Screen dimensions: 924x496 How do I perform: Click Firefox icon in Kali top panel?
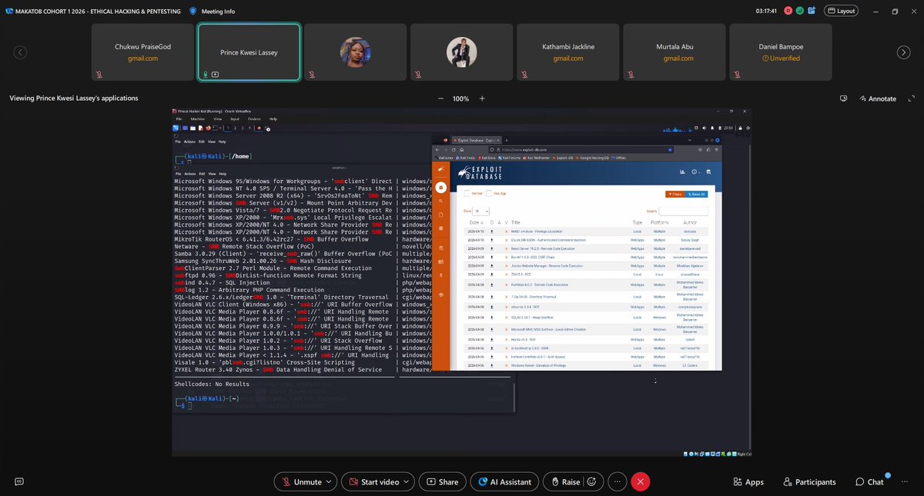coord(208,128)
